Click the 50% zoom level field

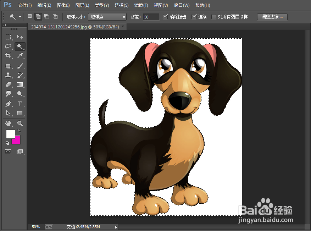36,227
